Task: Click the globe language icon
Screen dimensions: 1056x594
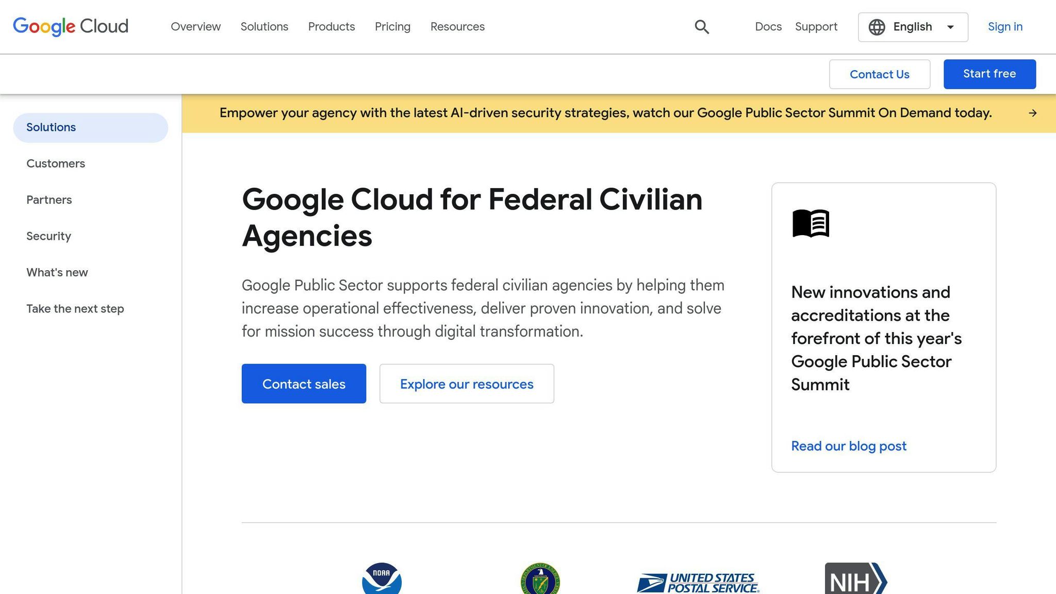Action: pos(877,27)
